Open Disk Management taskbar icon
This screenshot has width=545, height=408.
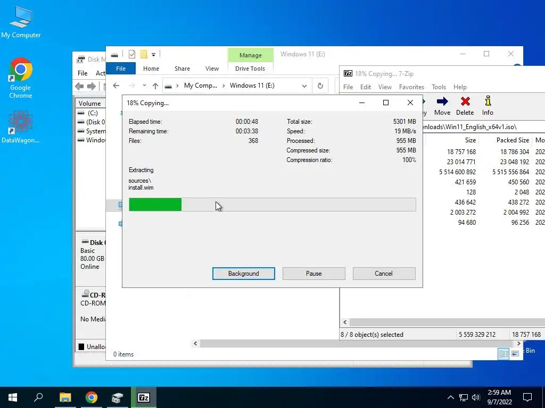coord(118,397)
